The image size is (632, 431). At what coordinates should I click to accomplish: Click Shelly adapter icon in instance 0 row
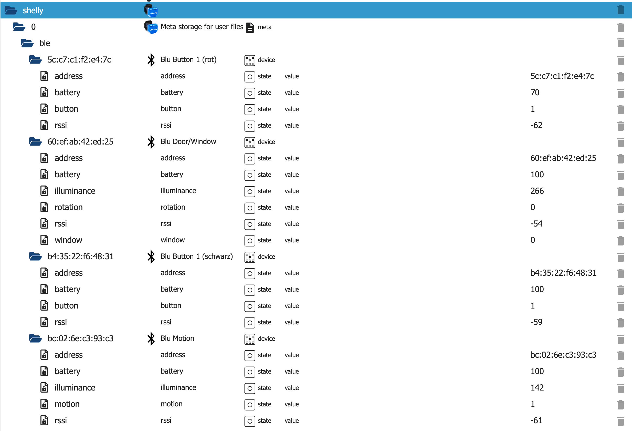coord(151,27)
